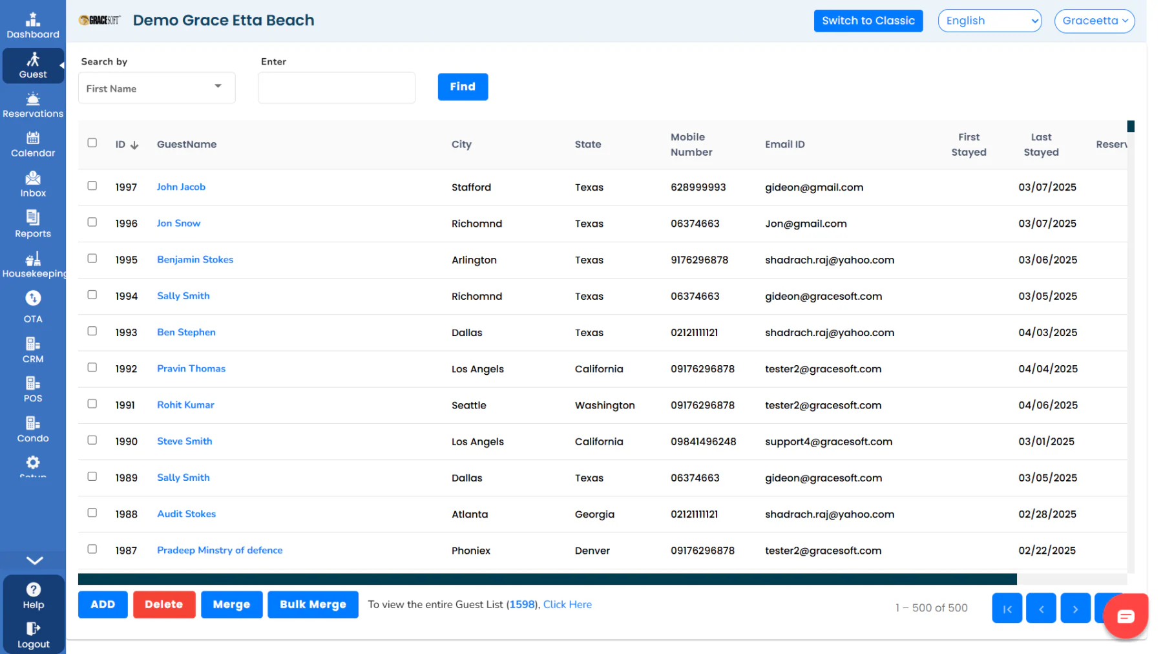
Task: Open the Setup gear icon
Action: 33,463
